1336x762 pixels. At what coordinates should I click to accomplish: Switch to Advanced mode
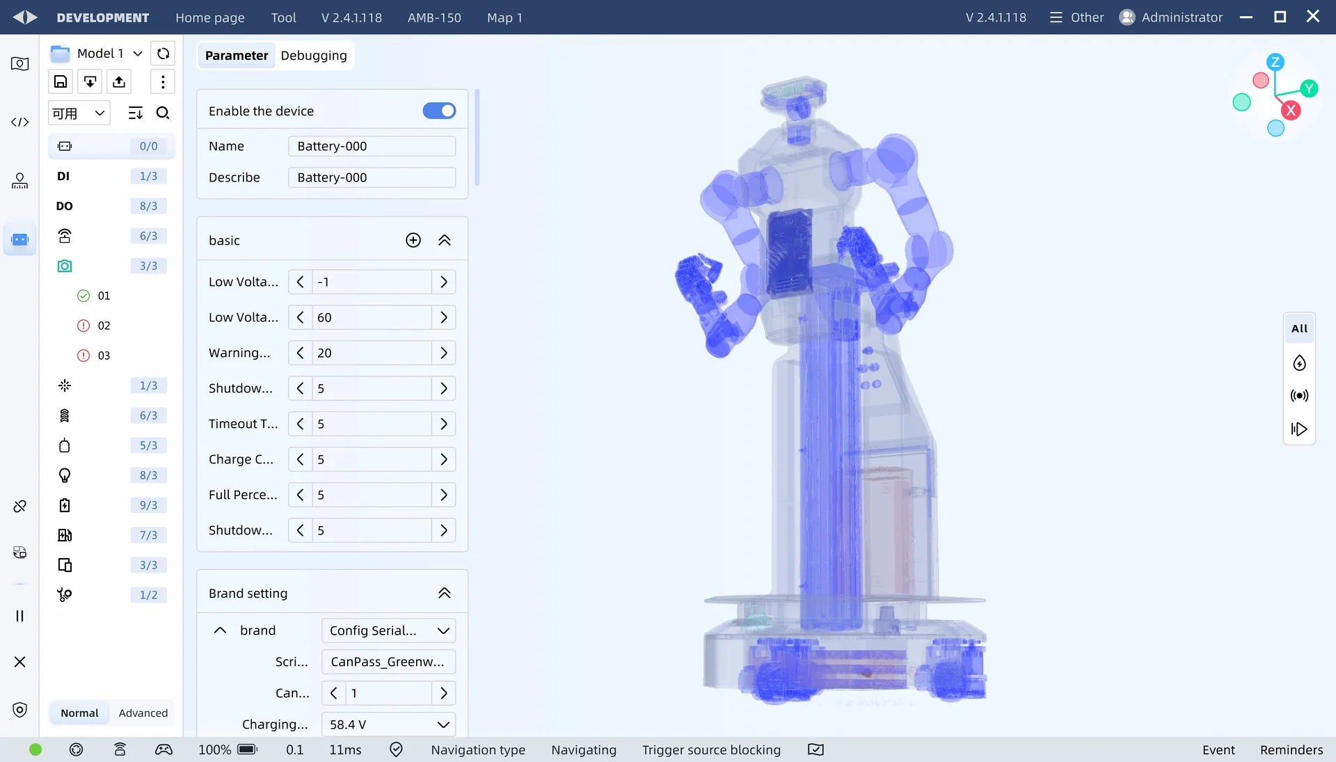[143, 713]
